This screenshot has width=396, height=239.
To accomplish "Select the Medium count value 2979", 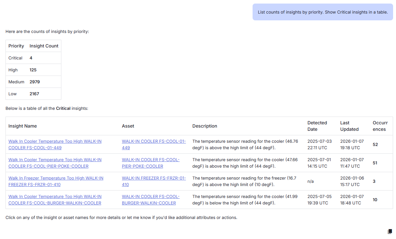I will pyautogui.click(x=35, y=82).
